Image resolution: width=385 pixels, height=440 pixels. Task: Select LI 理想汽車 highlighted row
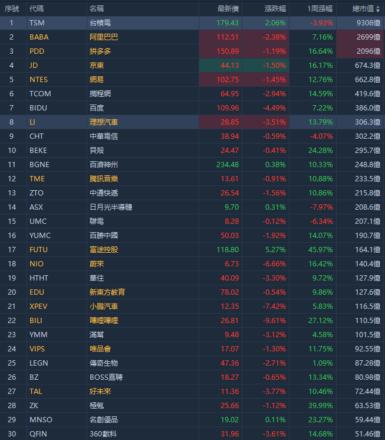tap(103, 122)
